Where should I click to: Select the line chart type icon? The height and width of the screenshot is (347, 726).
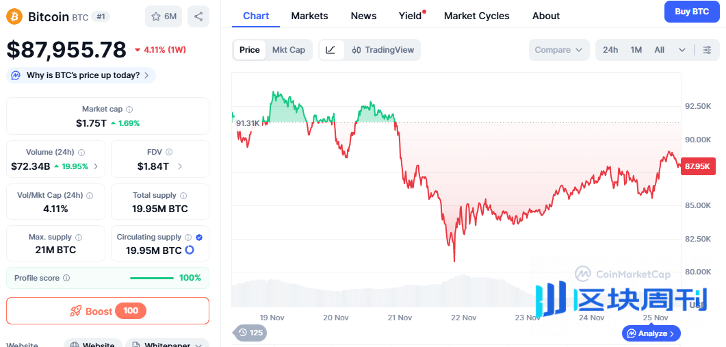[x=330, y=50]
